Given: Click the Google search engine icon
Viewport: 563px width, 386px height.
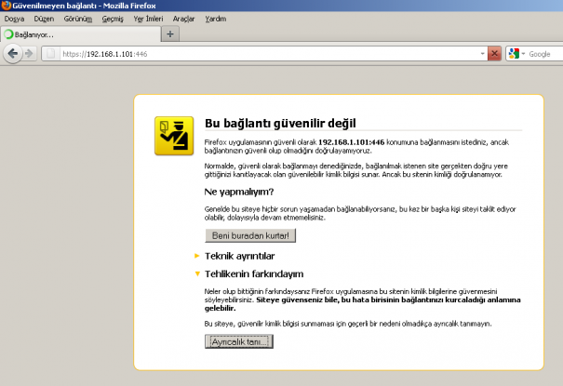Looking at the screenshot, I should coord(514,54).
